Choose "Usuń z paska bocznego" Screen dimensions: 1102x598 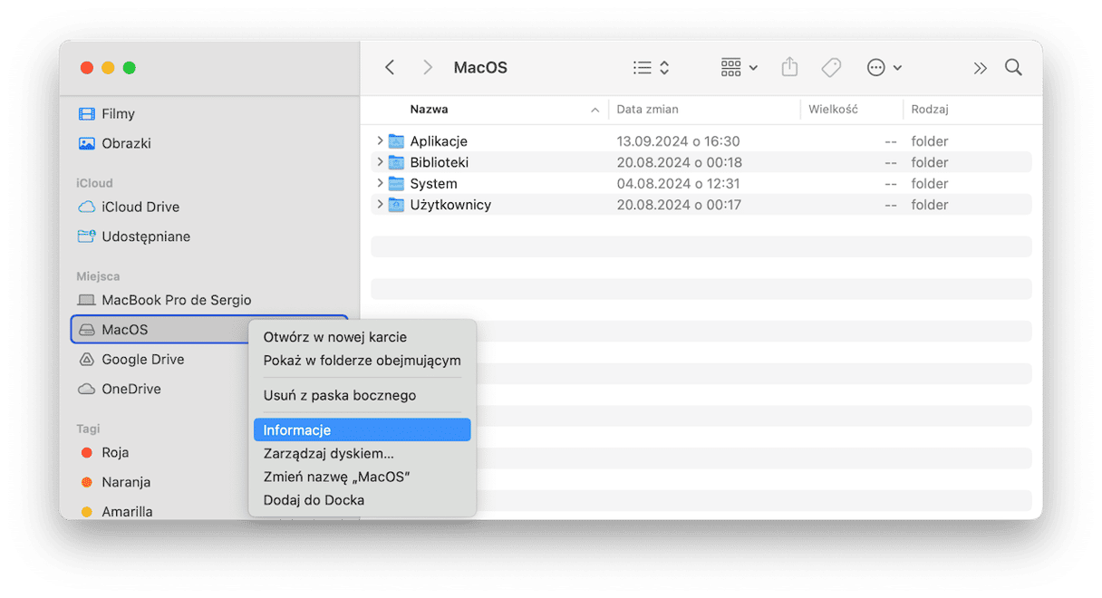[x=362, y=395]
